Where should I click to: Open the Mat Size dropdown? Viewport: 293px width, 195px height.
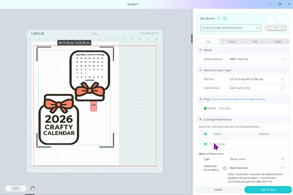click(x=256, y=79)
